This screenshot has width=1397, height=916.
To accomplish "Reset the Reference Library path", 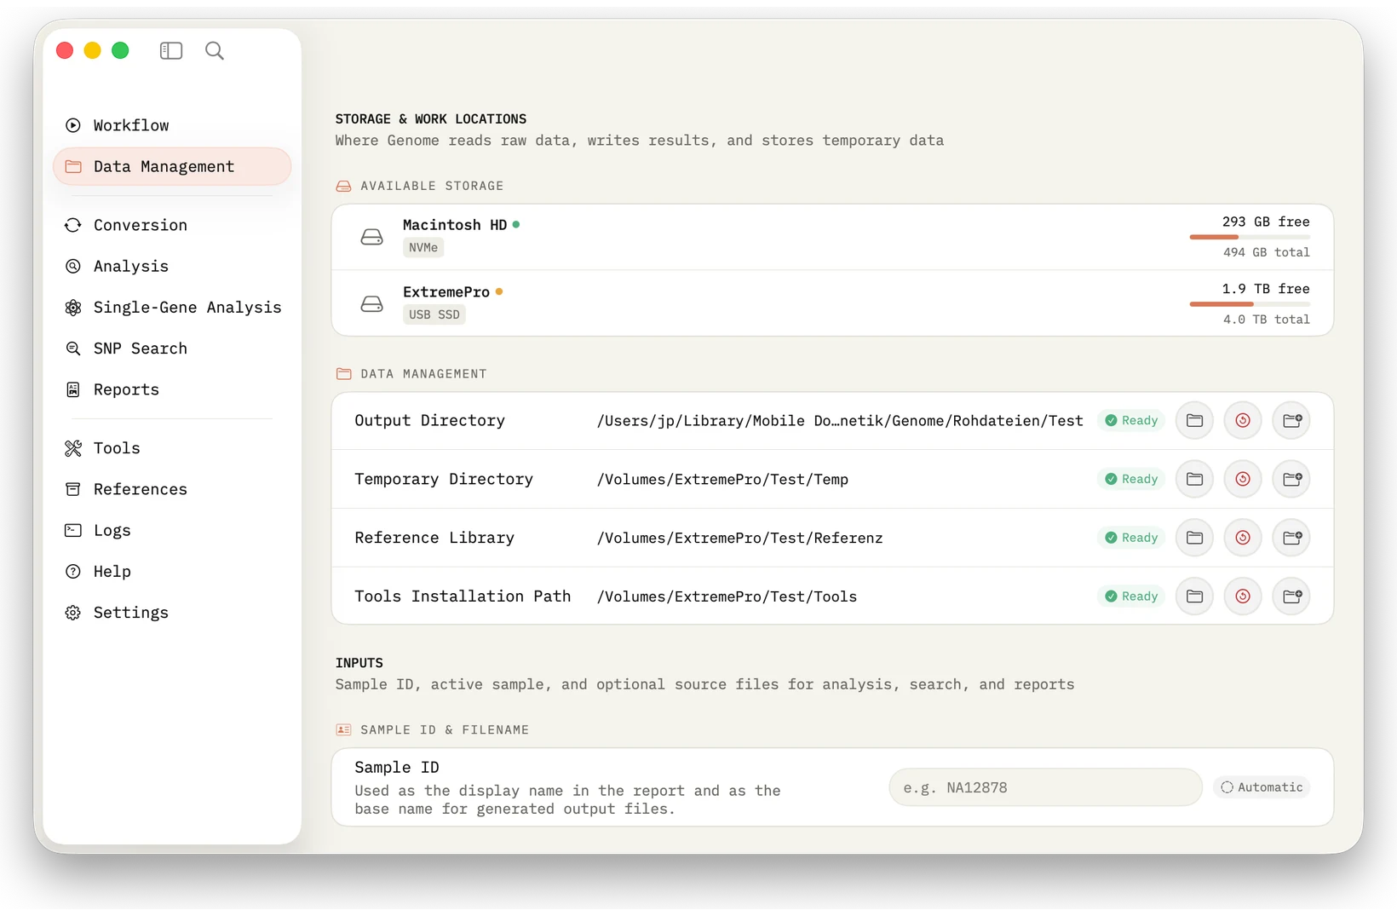I will 1243,538.
